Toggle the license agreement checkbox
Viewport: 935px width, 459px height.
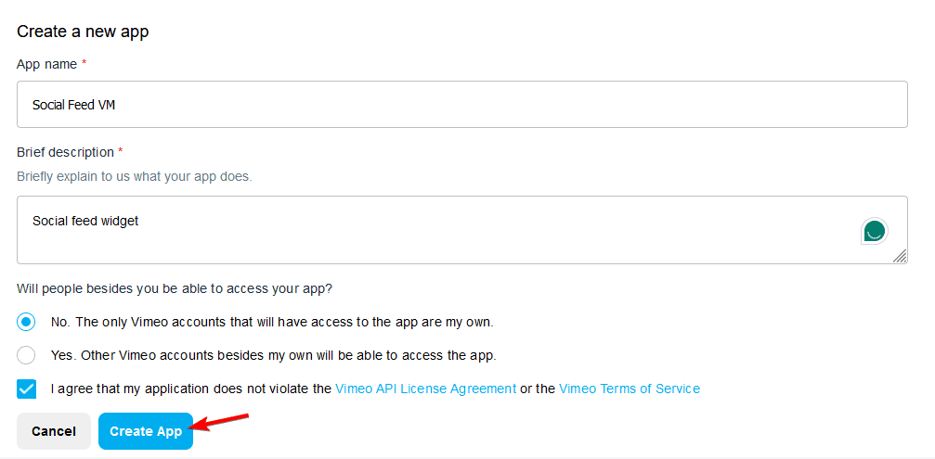point(26,389)
